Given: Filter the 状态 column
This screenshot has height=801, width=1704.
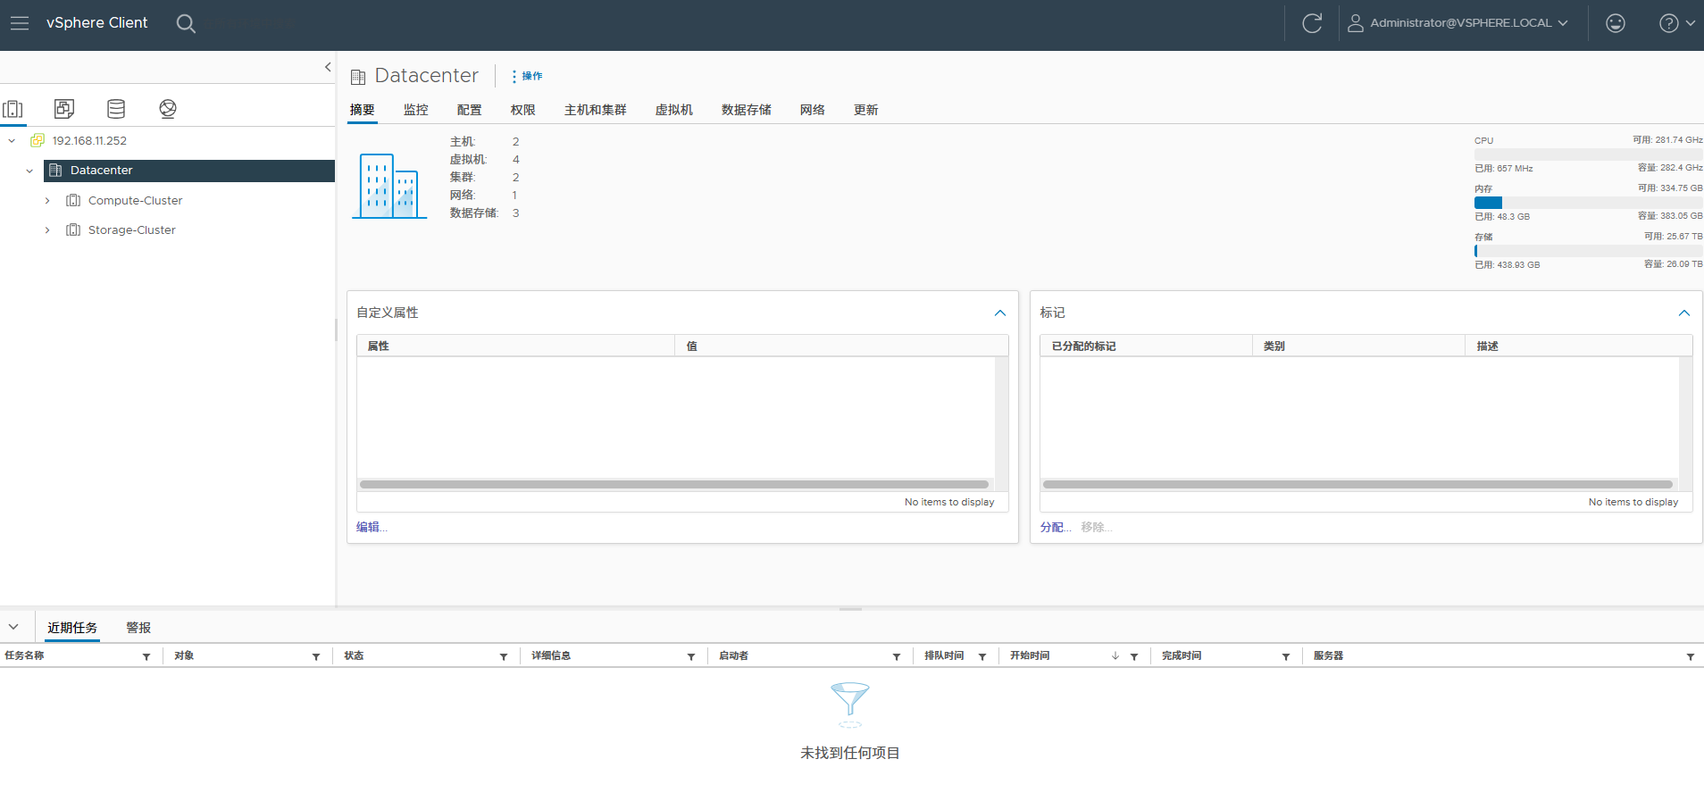Looking at the screenshot, I should coord(504,657).
